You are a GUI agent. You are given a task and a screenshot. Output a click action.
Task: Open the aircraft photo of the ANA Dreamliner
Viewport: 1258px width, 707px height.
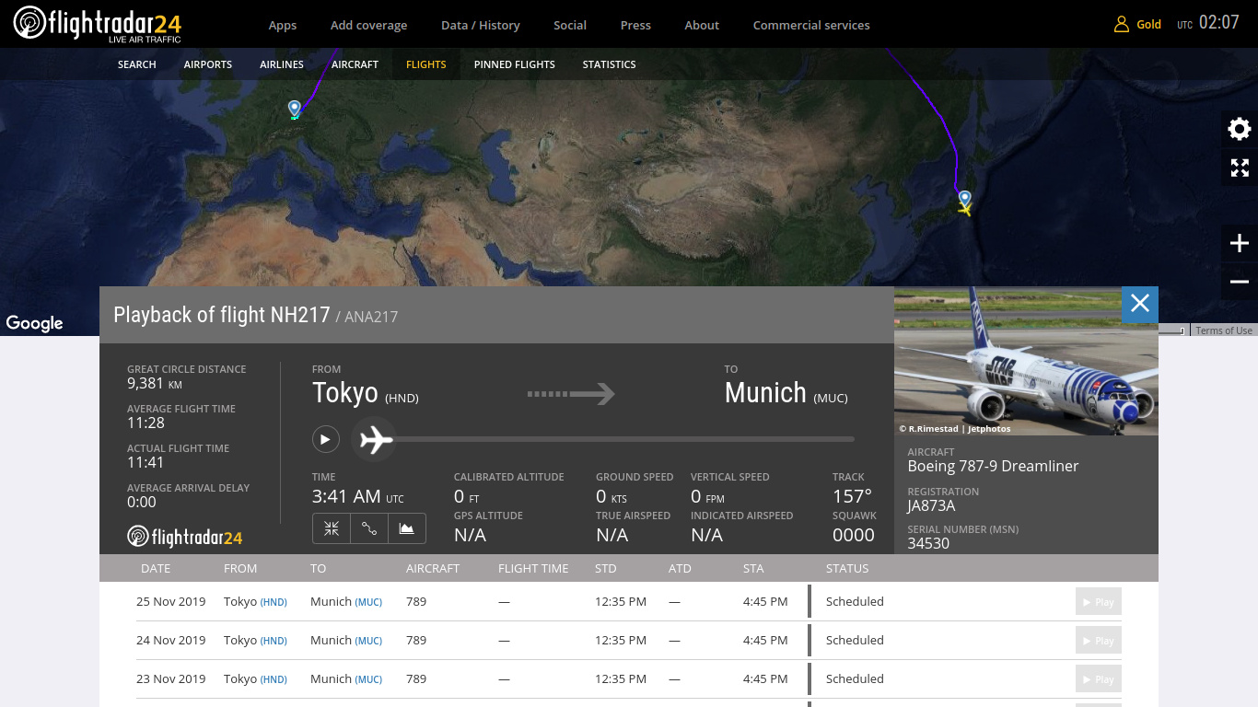tap(1026, 361)
